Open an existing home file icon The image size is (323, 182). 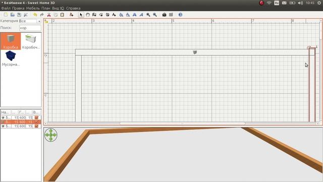click(x=12, y=15)
